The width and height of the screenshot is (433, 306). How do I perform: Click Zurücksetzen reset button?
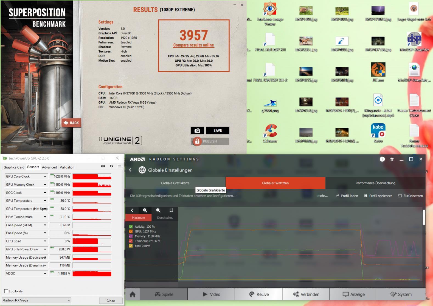(x=410, y=196)
